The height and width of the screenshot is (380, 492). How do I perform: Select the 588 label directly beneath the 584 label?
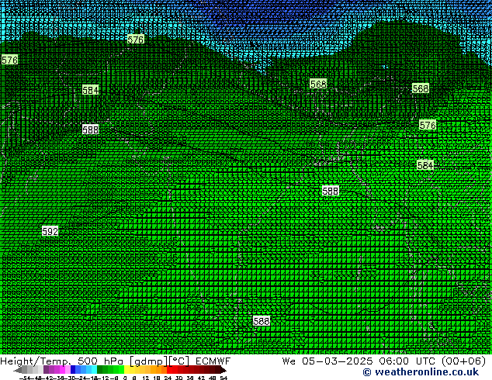90,130
